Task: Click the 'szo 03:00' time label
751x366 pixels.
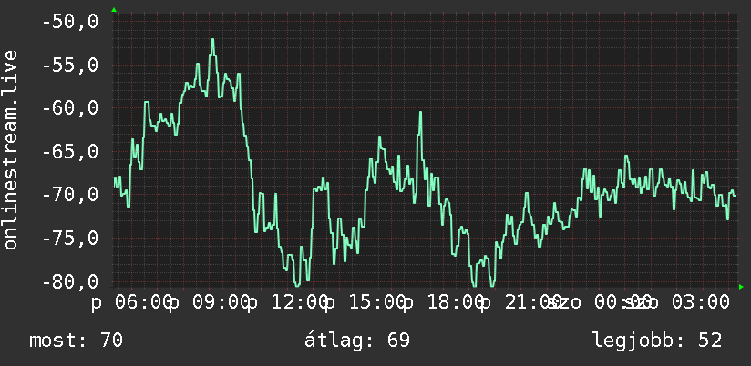Action: pyautogui.click(x=676, y=303)
